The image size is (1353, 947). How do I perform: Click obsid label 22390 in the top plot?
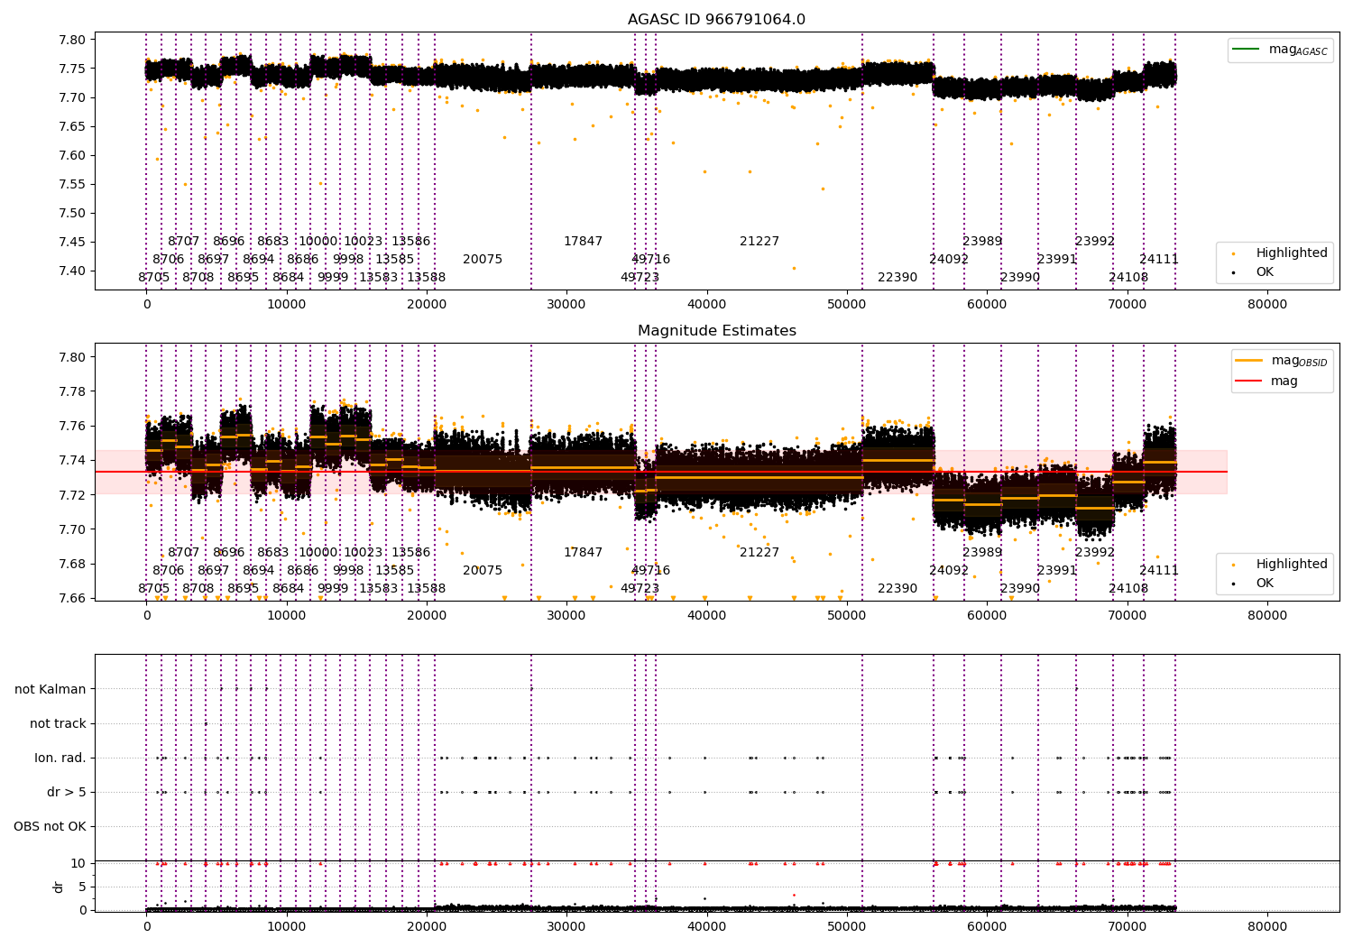coord(897,277)
